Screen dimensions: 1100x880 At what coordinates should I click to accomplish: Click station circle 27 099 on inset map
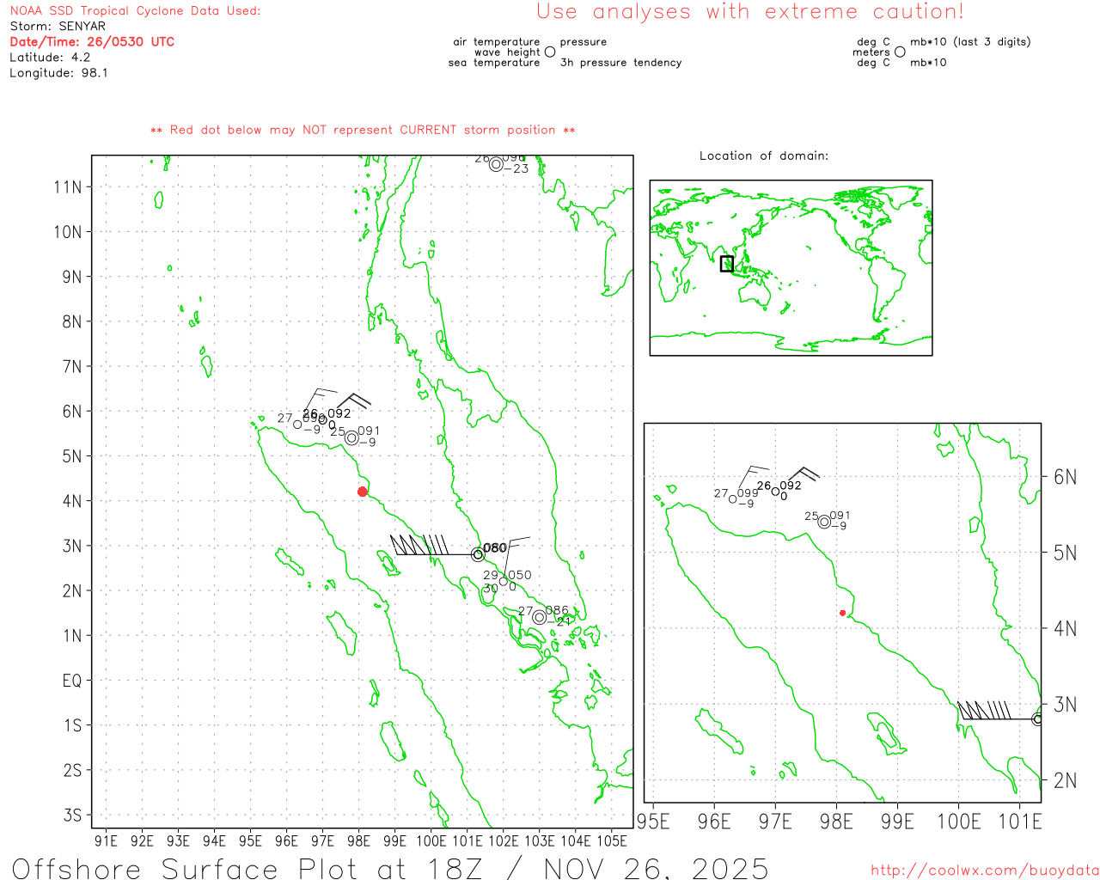point(733,498)
